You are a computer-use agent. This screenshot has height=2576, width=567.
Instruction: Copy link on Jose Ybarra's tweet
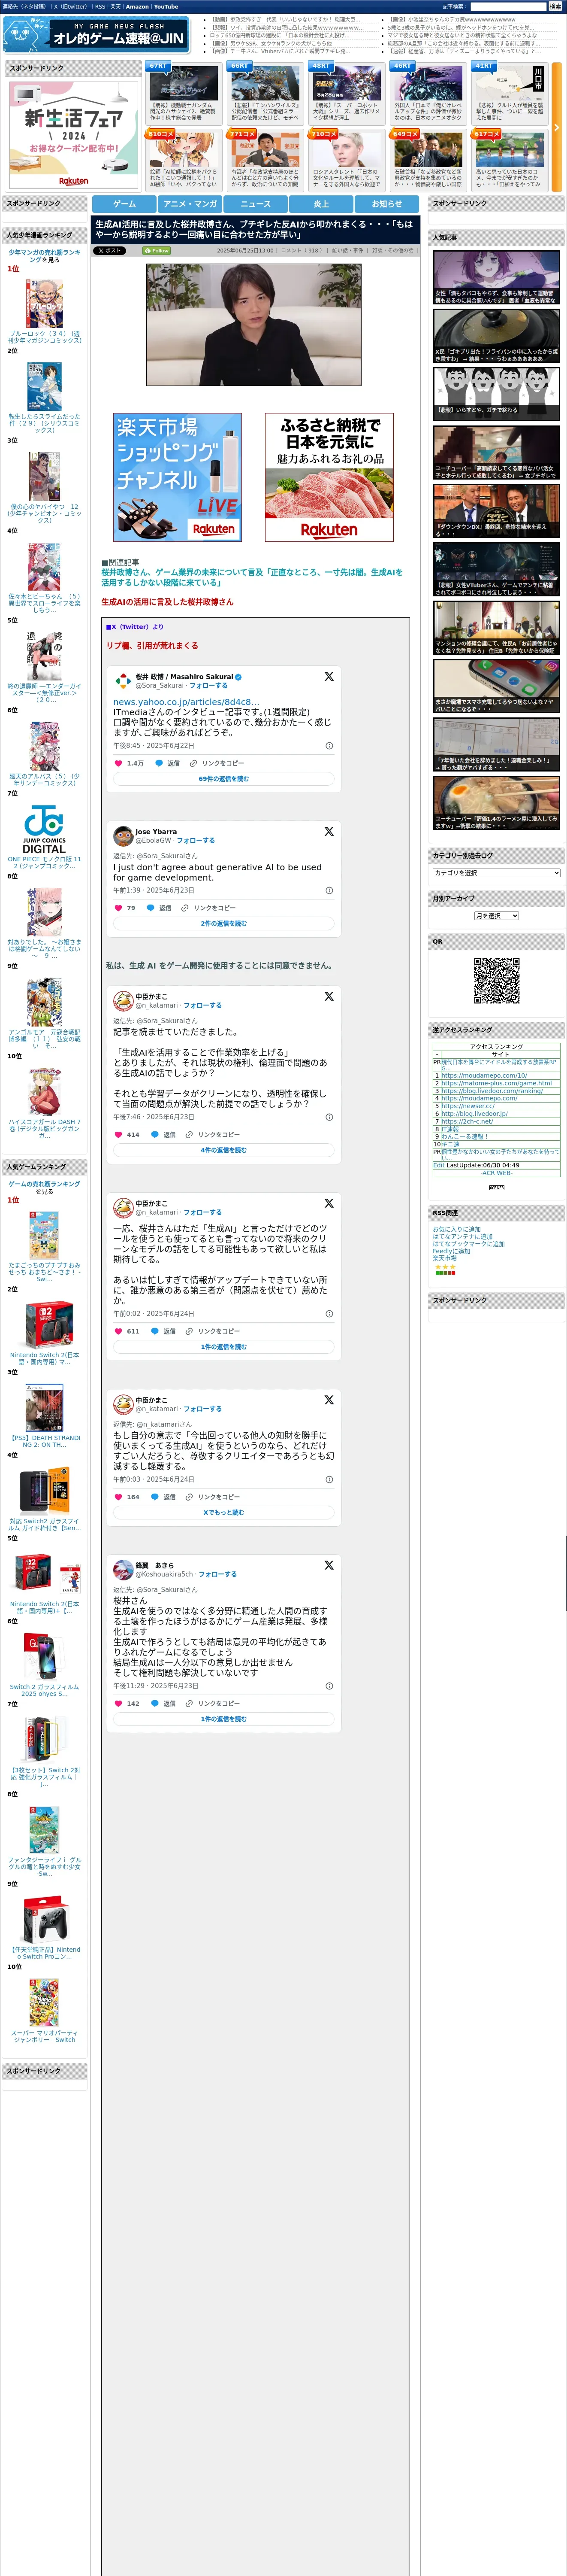click(x=208, y=908)
